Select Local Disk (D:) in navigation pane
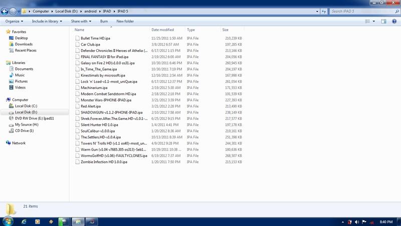401x226 pixels. (26, 112)
